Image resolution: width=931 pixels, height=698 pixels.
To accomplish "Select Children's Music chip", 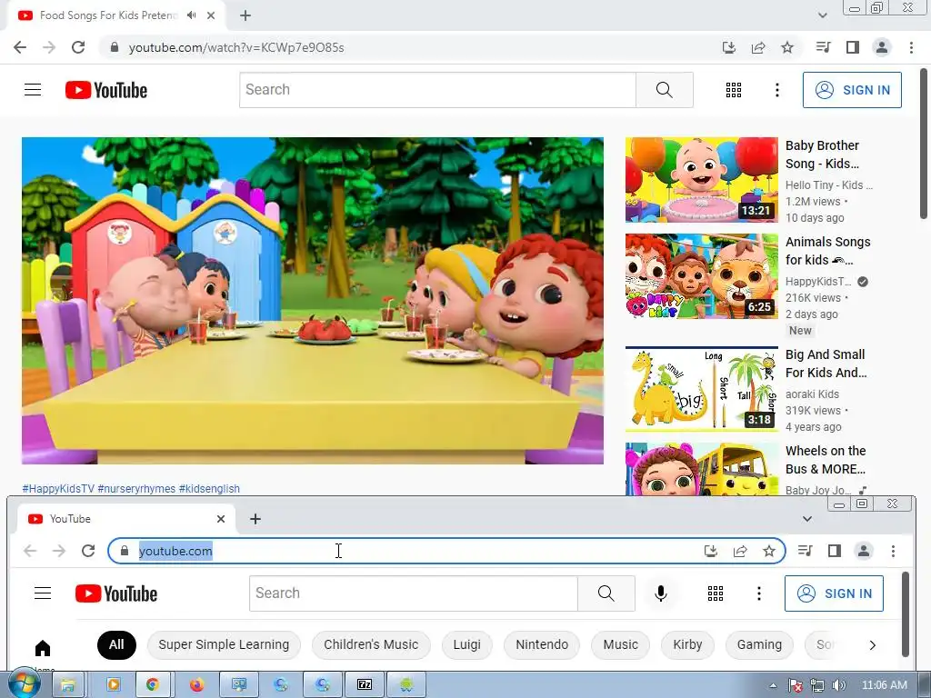I will pyautogui.click(x=371, y=644).
